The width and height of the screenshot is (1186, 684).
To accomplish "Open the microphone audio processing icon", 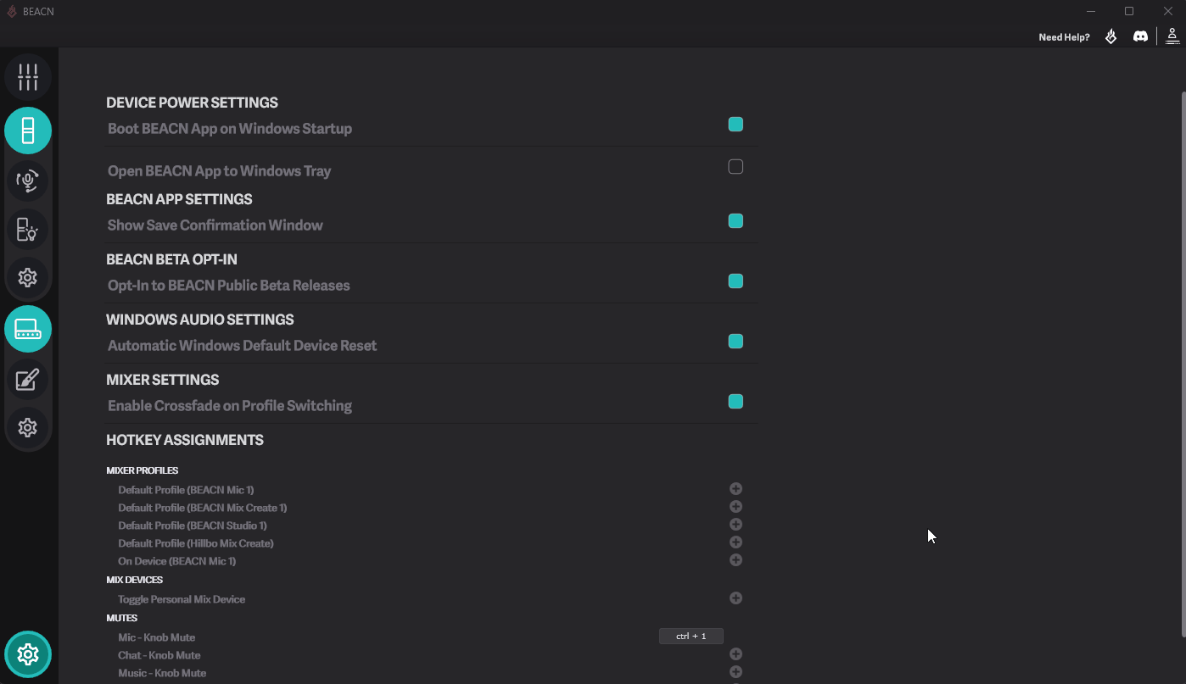I will [28, 181].
